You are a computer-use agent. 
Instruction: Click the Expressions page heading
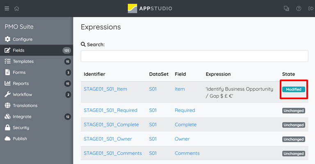(x=100, y=27)
